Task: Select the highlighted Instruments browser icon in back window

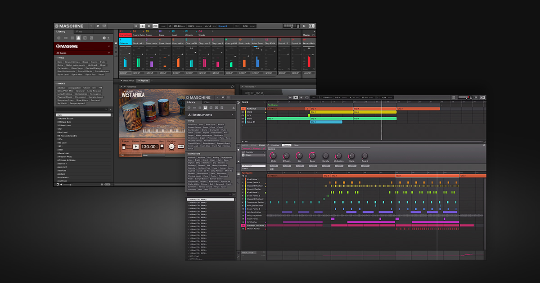Action: click(x=78, y=38)
